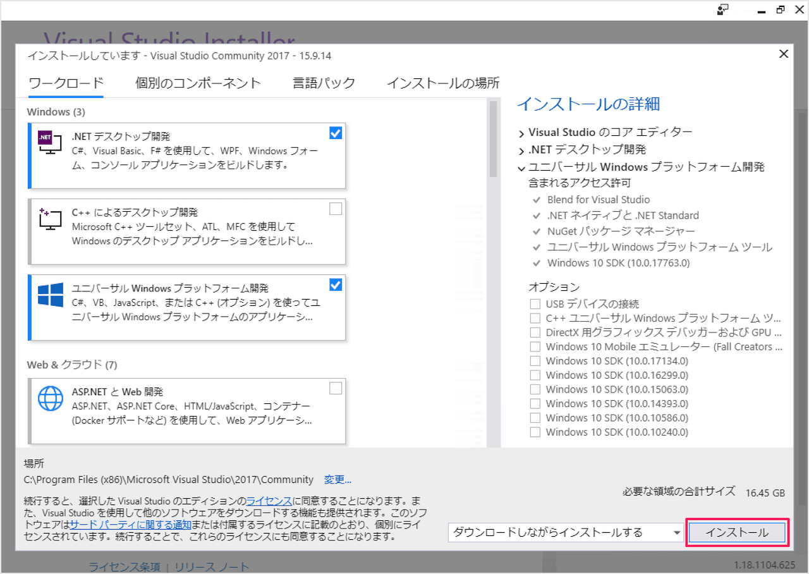Click the Universal Windows Platform logo icon
This screenshot has width=809, height=574.
(50, 295)
